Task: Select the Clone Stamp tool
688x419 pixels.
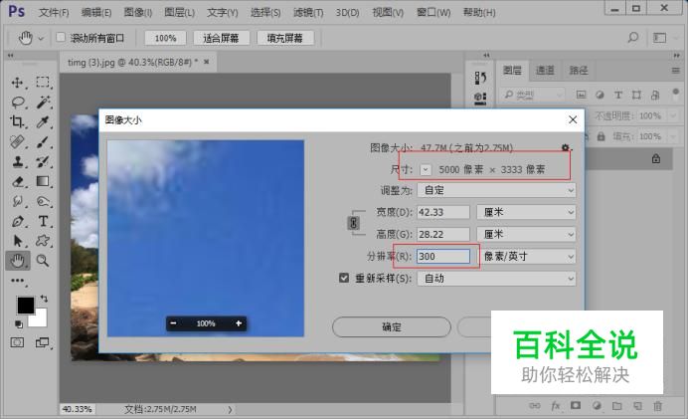Action: tap(18, 161)
